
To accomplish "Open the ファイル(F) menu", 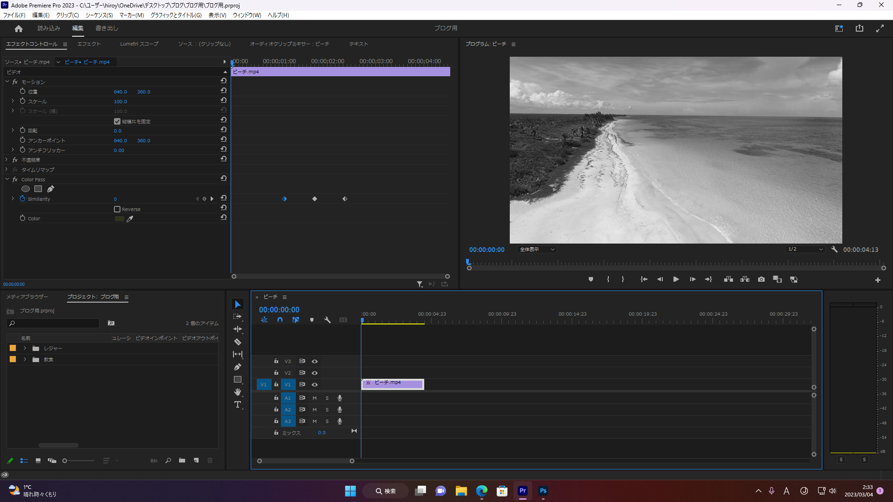I will (14, 15).
